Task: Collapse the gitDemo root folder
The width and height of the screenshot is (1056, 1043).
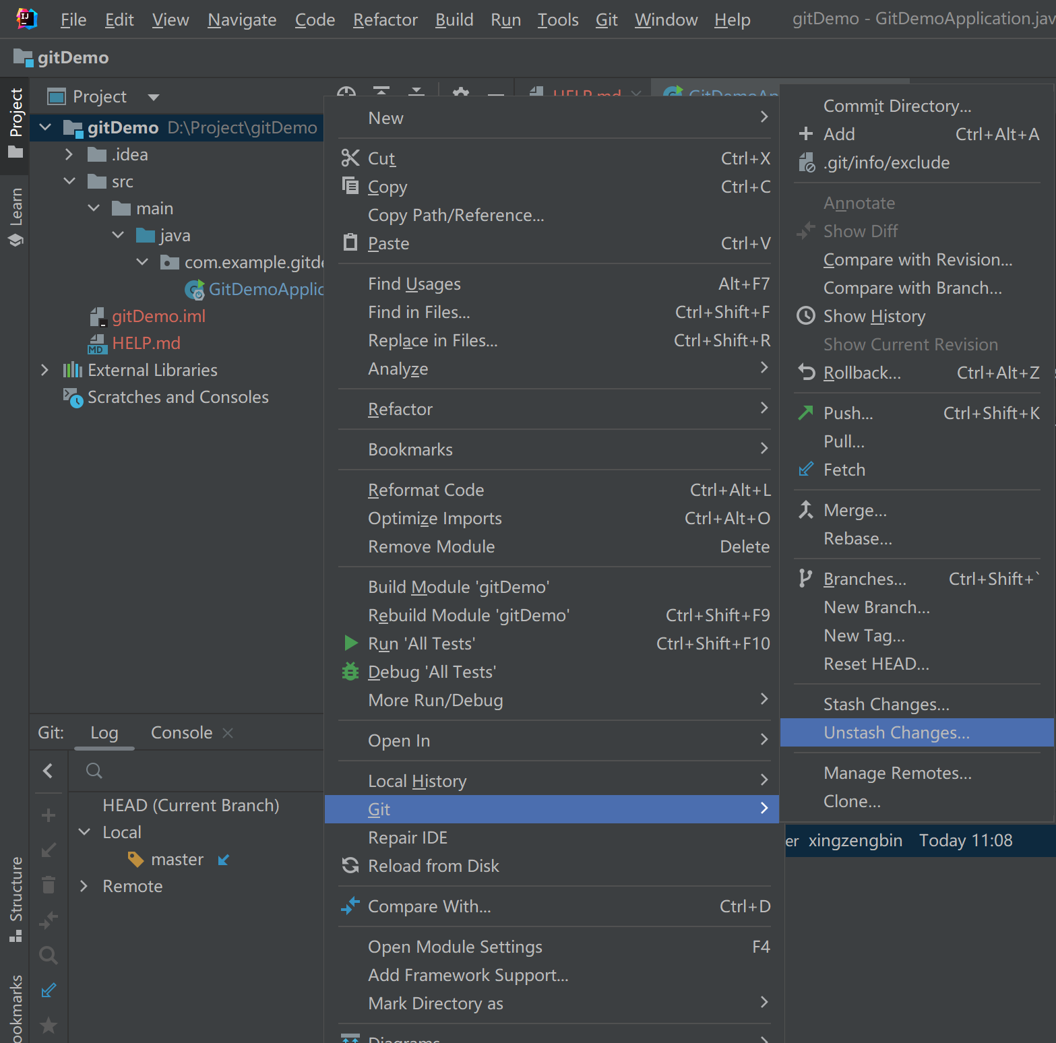Action: click(x=45, y=127)
